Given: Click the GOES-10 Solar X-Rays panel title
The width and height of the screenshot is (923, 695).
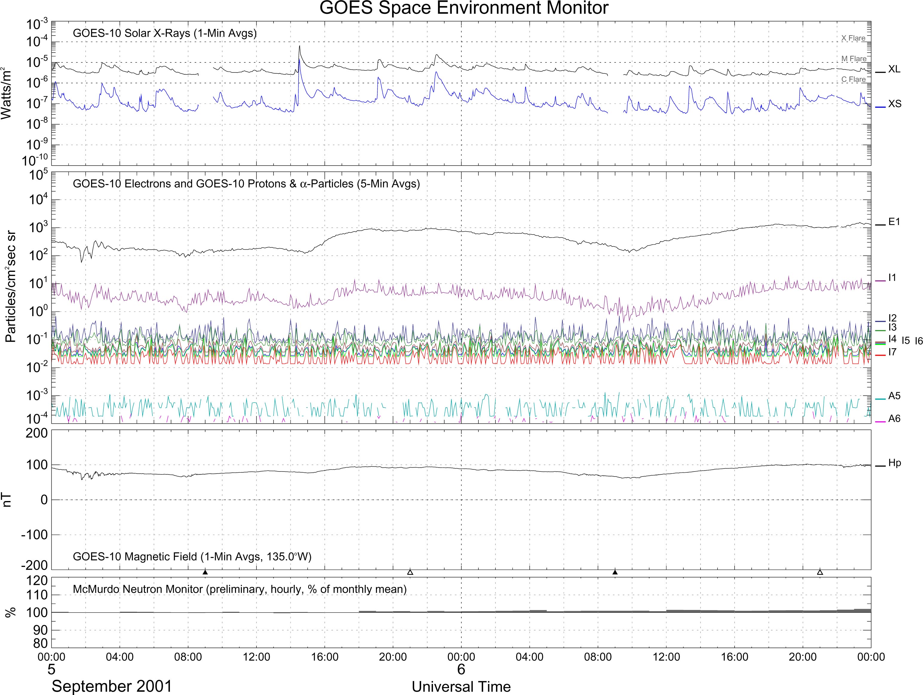Looking at the screenshot, I should (165, 33).
